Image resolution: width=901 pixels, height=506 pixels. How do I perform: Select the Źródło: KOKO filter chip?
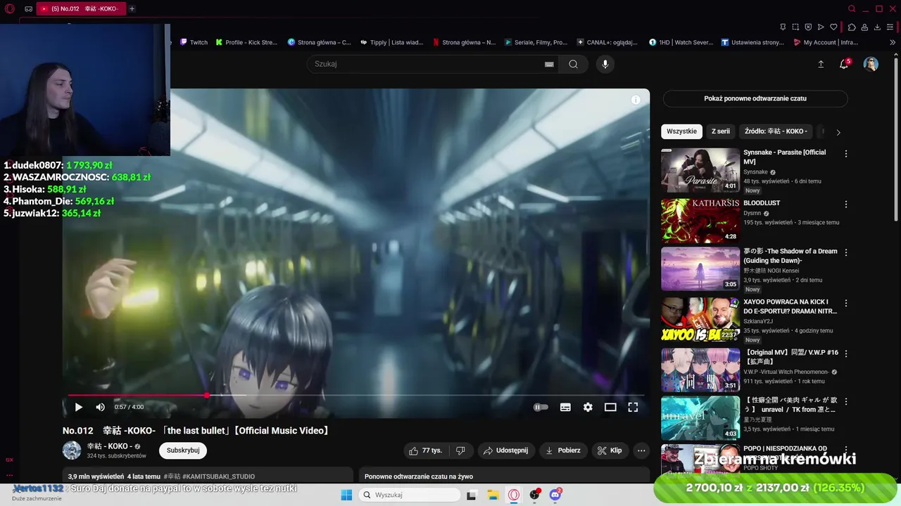click(776, 131)
